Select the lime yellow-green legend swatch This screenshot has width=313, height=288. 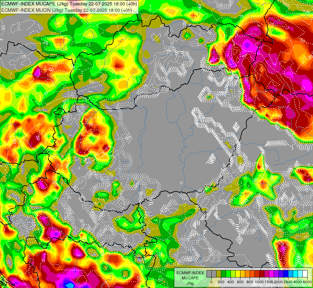[233, 274]
